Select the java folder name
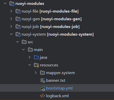 pyautogui.click(x=43, y=57)
